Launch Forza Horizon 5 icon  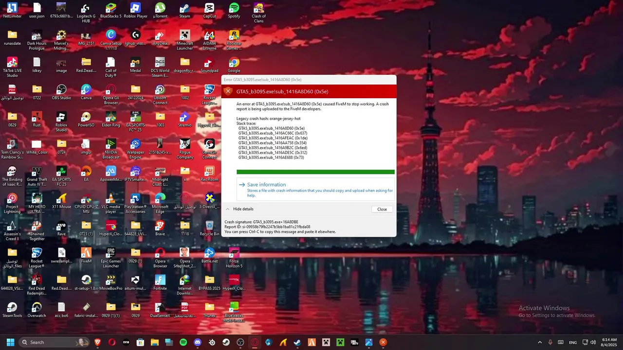click(x=234, y=258)
